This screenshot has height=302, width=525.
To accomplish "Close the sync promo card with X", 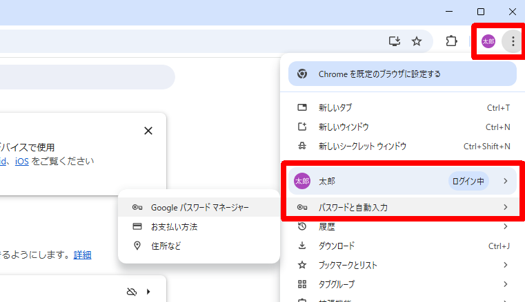I will coord(148,131).
